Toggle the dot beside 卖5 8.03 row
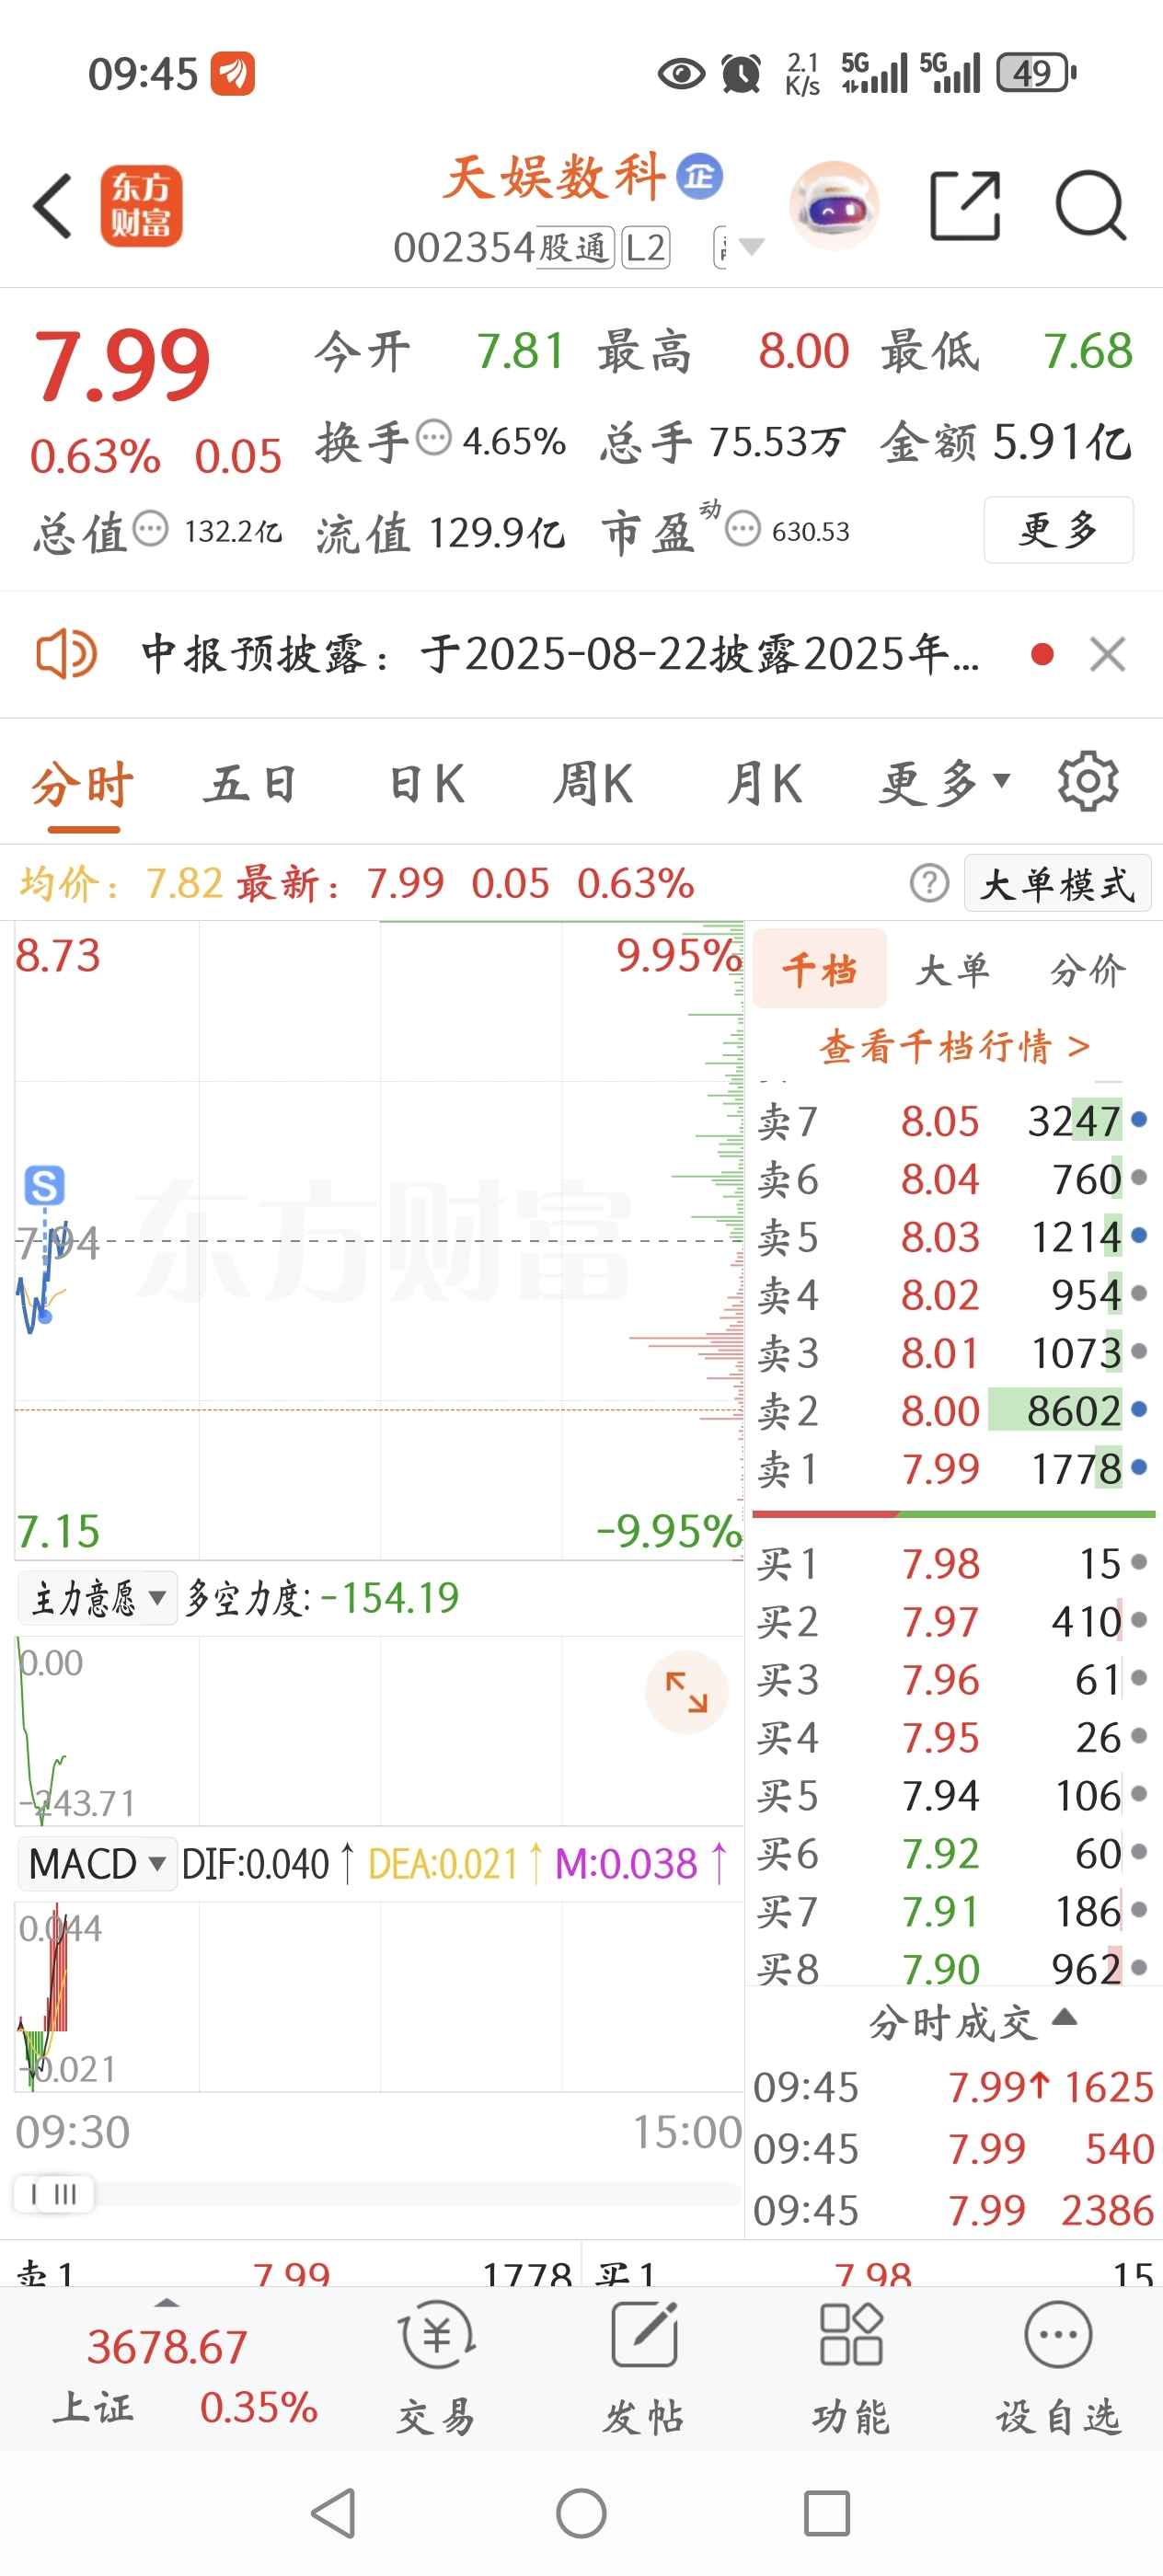The height and width of the screenshot is (2576, 1163). [x=1139, y=1236]
